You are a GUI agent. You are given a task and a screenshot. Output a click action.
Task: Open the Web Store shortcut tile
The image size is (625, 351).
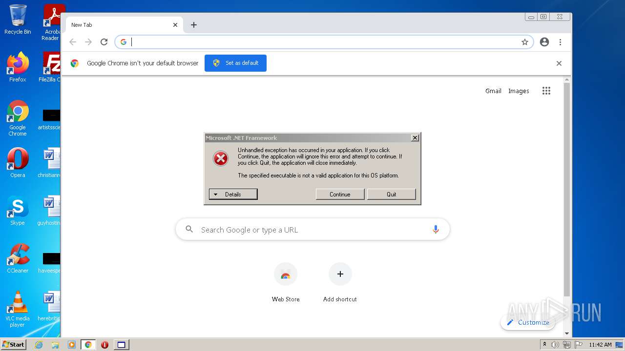tap(286, 283)
